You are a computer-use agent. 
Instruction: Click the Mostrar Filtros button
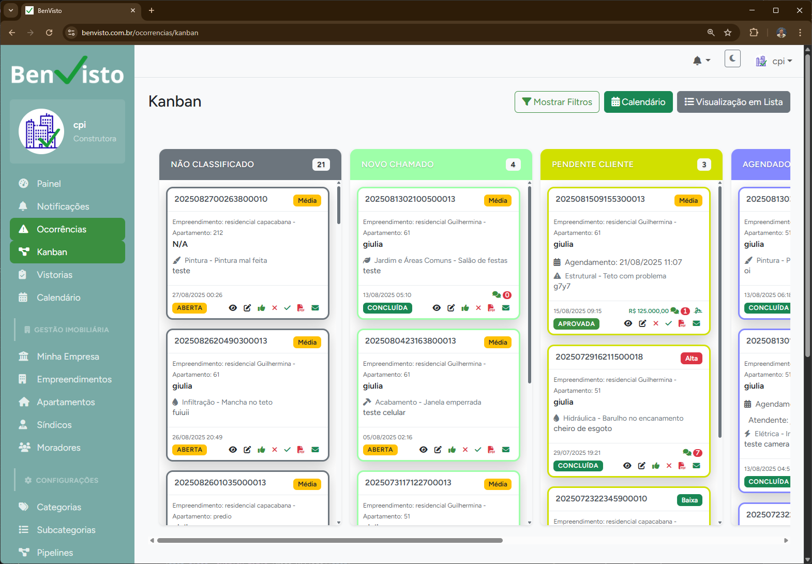557,102
